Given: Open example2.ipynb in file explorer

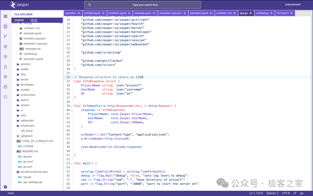Looking at the screenshot, I should (31, 59).
